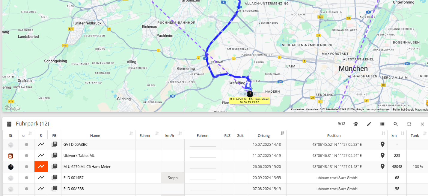Expand the Fuhrpark panel to fullscreen
This screenshot has width=428, height=196.
(409, 124)
